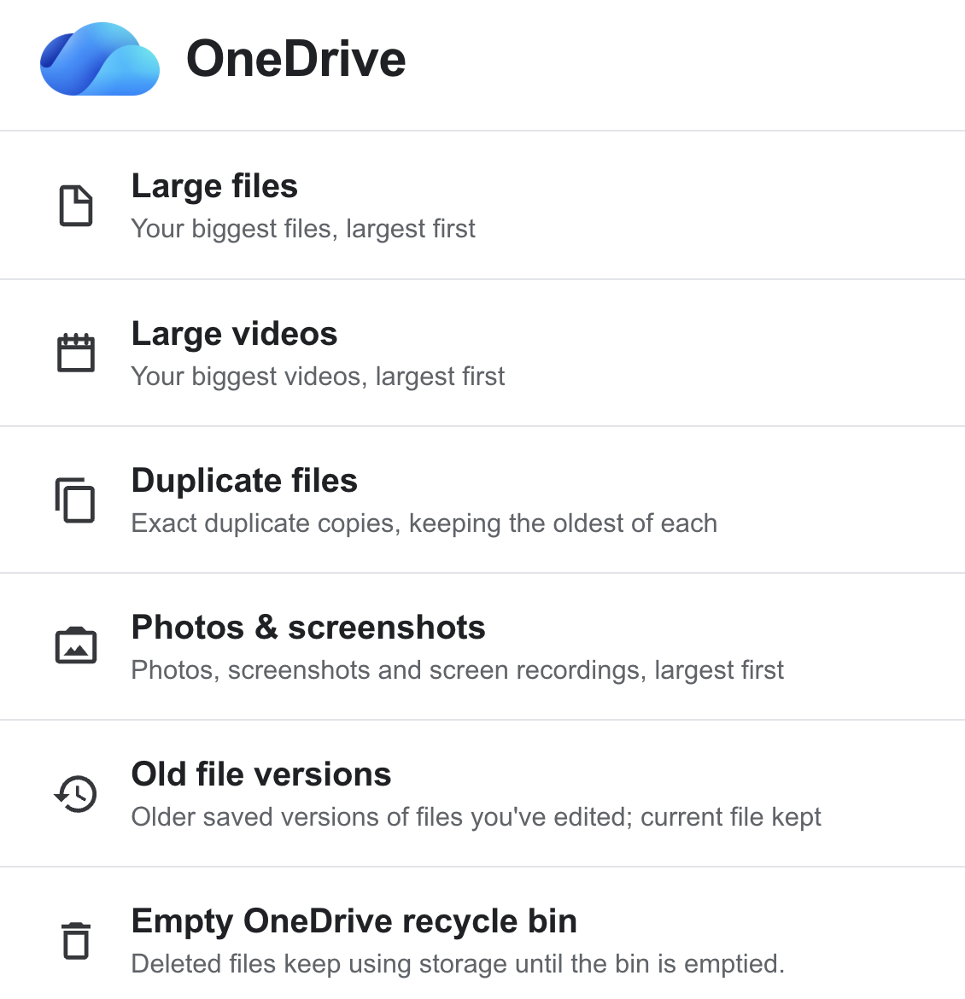965x999 pixels.
Task: Click "Your biggest files, largest first" description
Action: tap(303, 229)
